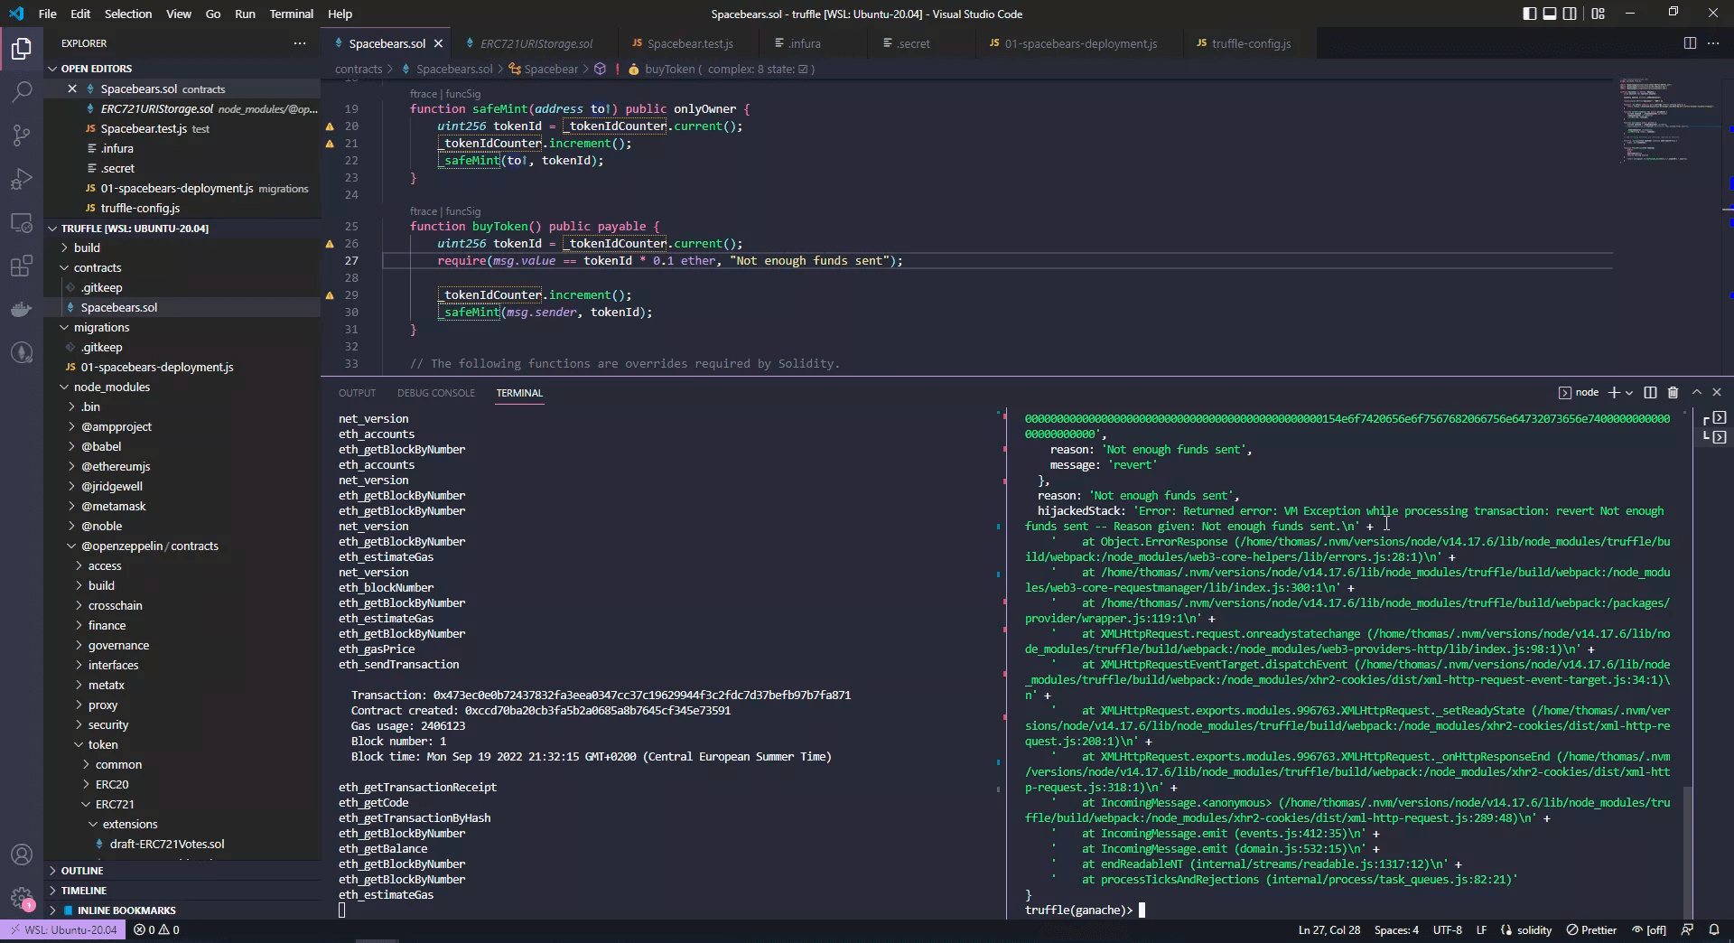Screen dimensions: 1734x943
Task: Click Spaces: 4 indentation setting
Action: click(x=1396, y=929)
